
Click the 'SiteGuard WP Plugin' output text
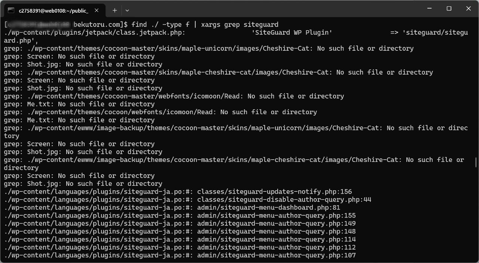click(x=292, y=32)
